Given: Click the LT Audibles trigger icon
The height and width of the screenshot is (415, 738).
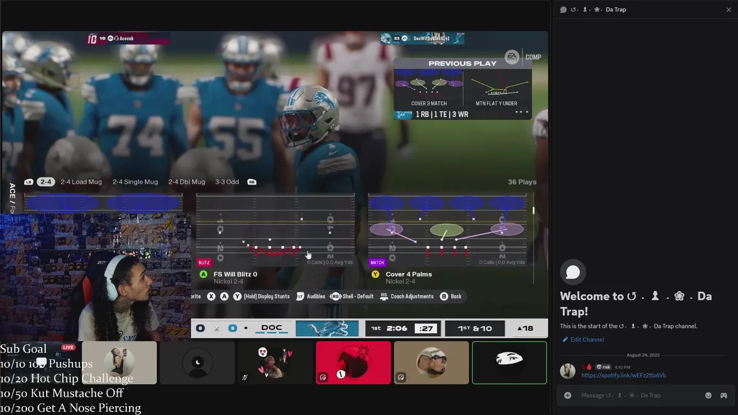Looking at the screenshot, I should click(300, 296).
